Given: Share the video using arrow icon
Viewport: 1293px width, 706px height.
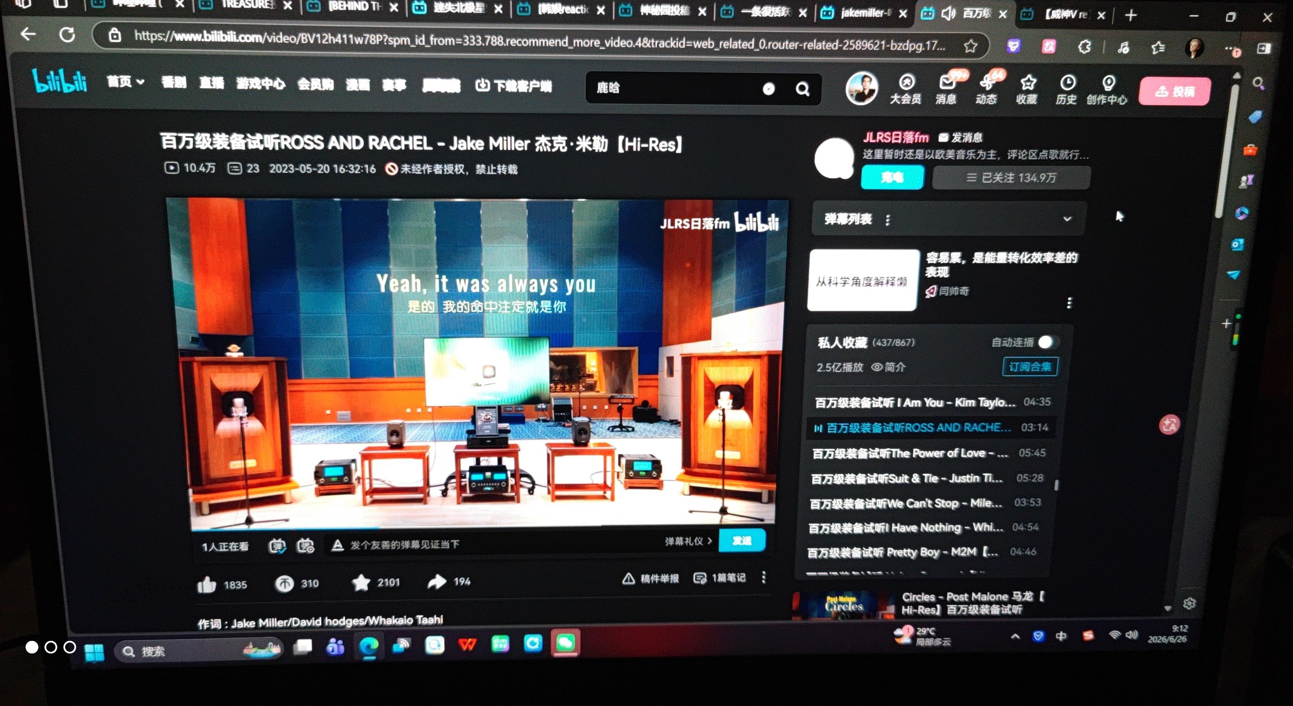Looking at the screenshot, I should coord(436,581).
